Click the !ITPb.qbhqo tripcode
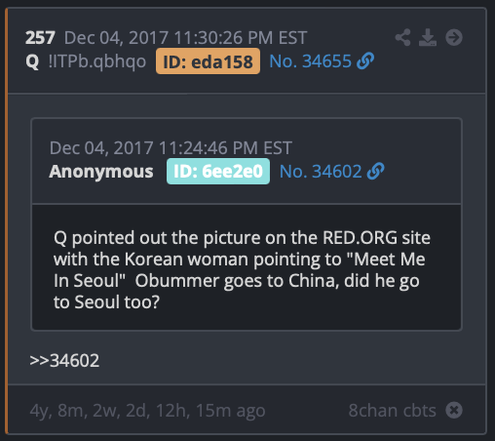The height and width of the screenshot is (441, 495). 97,61
